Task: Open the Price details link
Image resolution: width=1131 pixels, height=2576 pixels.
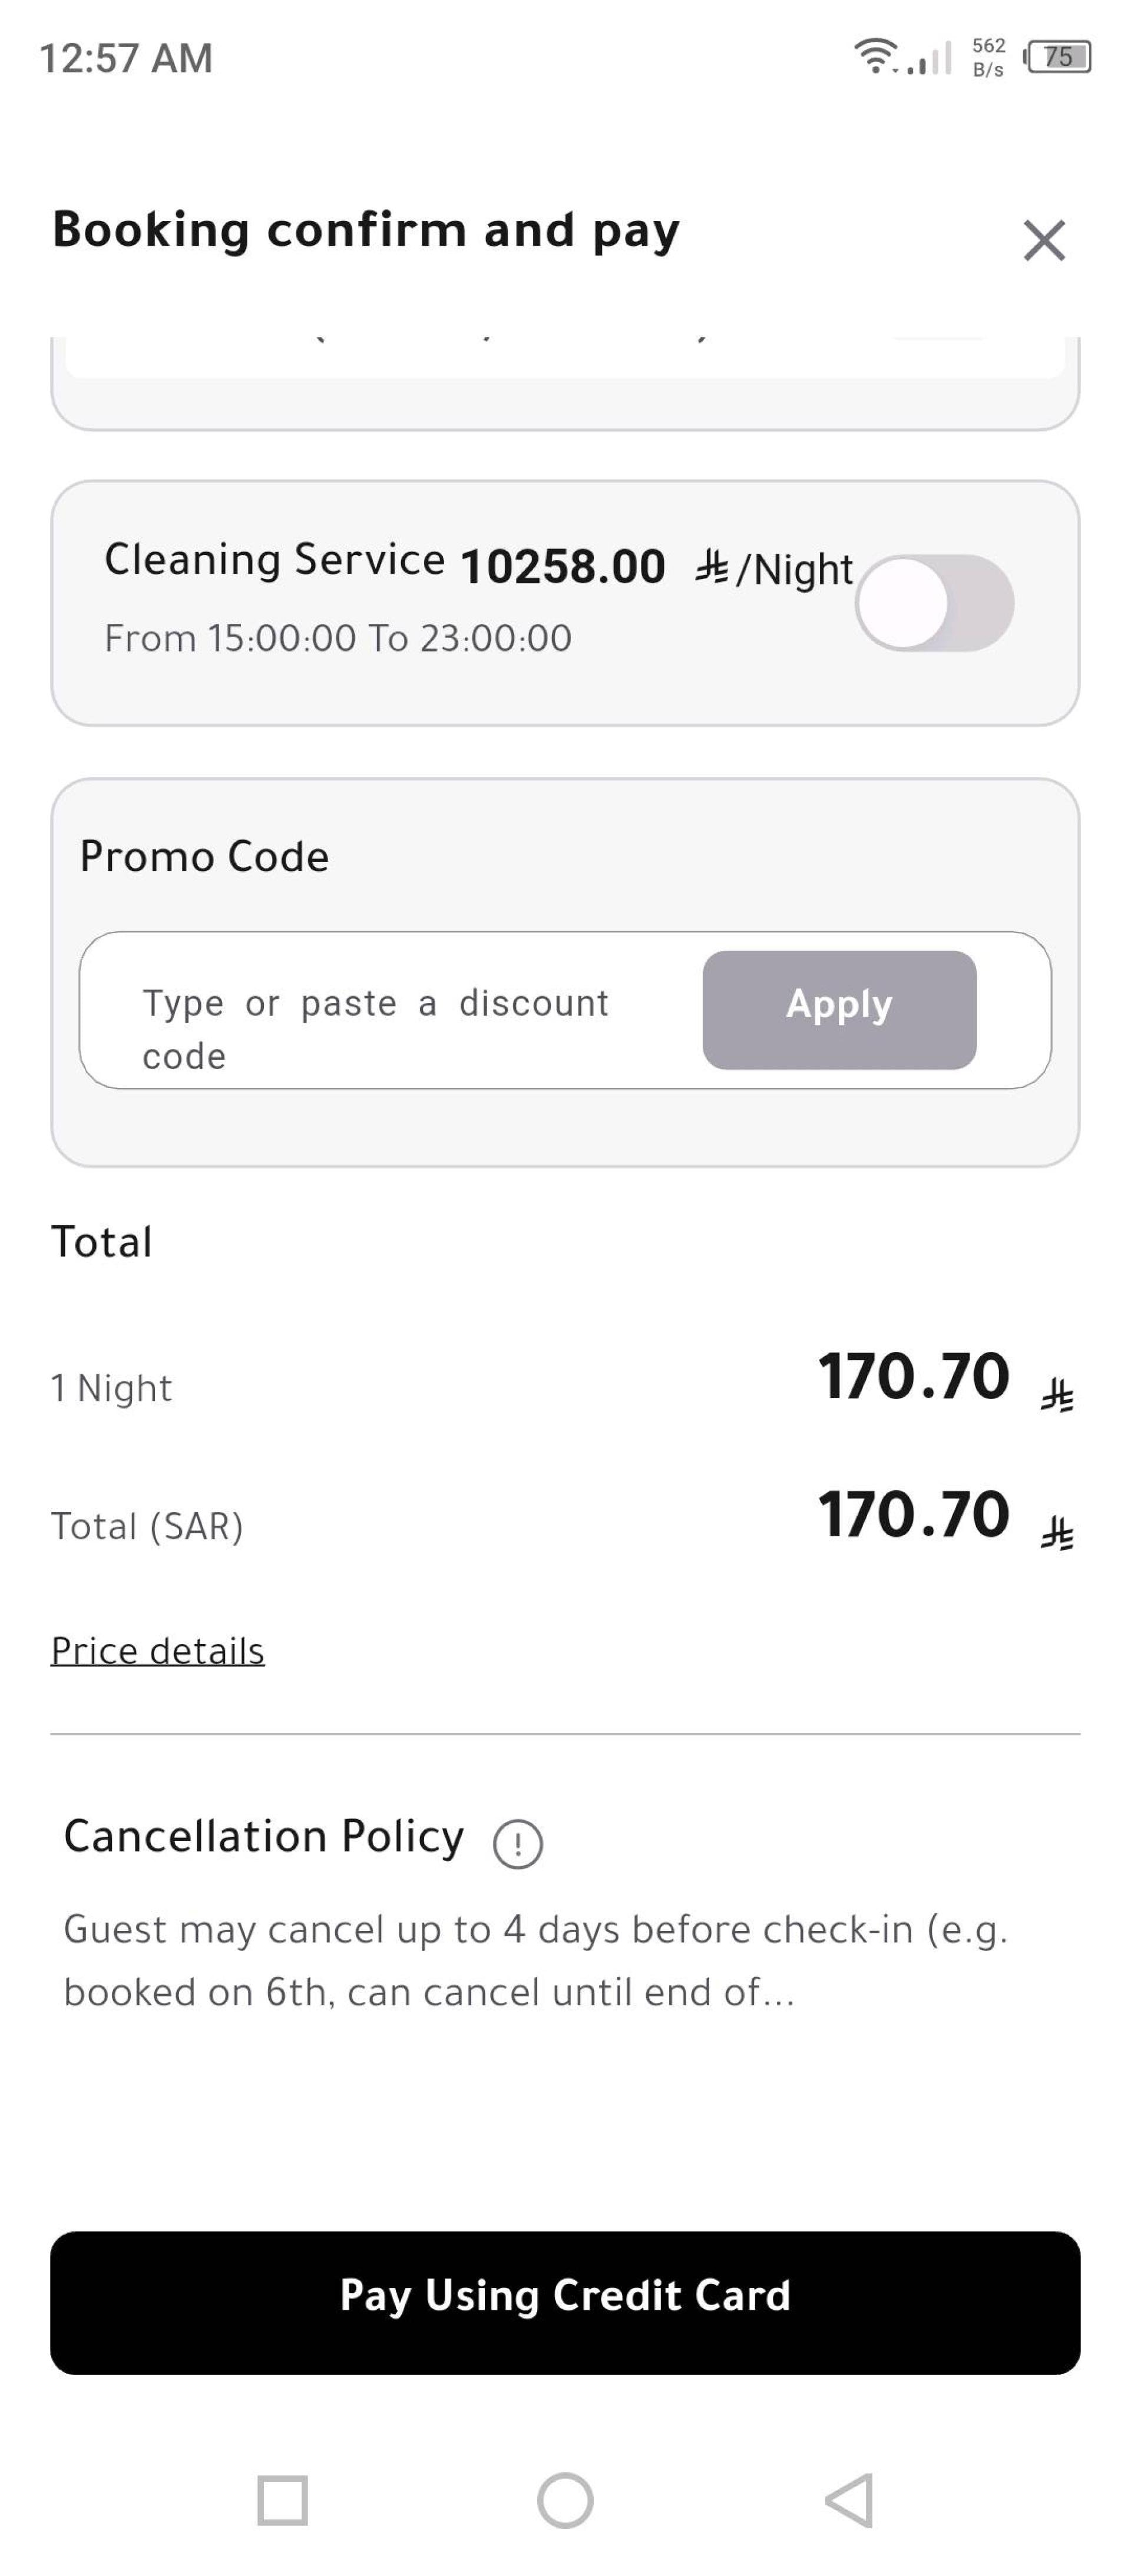Action: [157, 1651]
